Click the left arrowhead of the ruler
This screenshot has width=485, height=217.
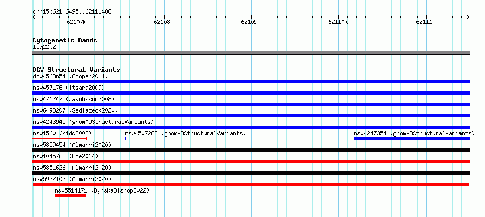(x=34, y=17)
